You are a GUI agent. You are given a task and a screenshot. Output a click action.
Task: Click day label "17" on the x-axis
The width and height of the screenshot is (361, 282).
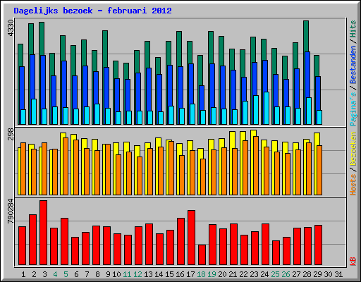(x=190, y=274)
